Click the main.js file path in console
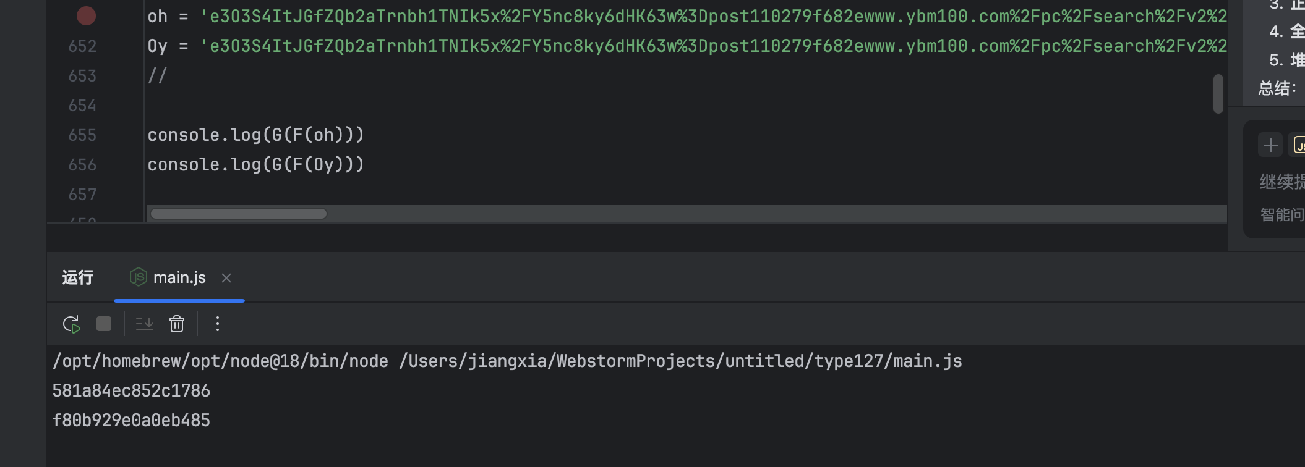 [680, 361]
